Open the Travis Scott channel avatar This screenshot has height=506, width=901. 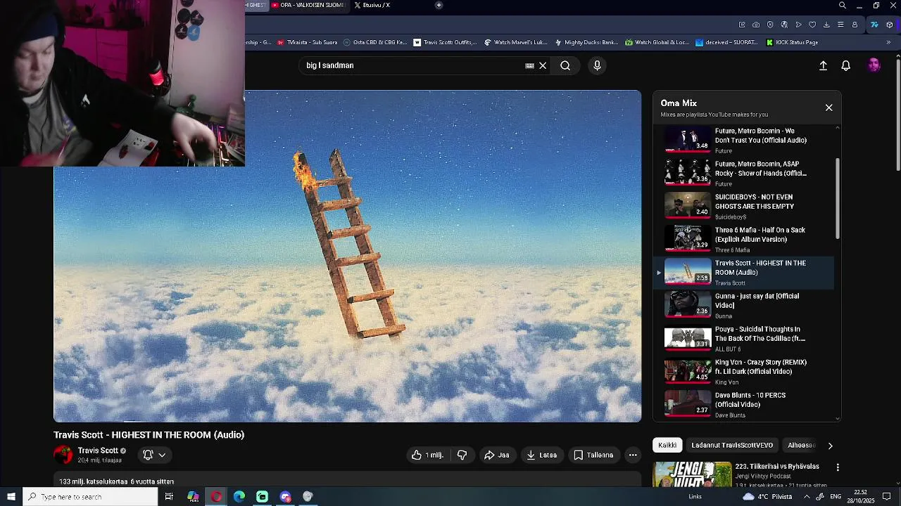tap(63, 455)
